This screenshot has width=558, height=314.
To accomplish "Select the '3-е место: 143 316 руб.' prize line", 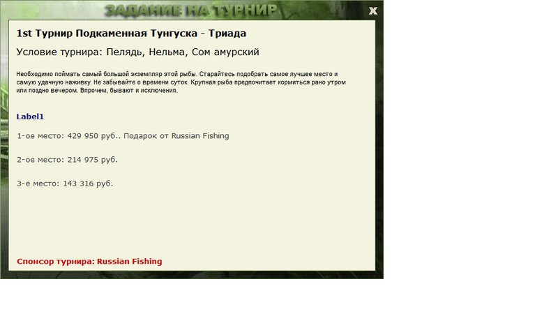I will coord(65,184).
